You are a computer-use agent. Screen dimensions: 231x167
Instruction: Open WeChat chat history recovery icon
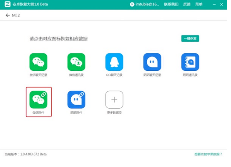click(x=38, y=62)
